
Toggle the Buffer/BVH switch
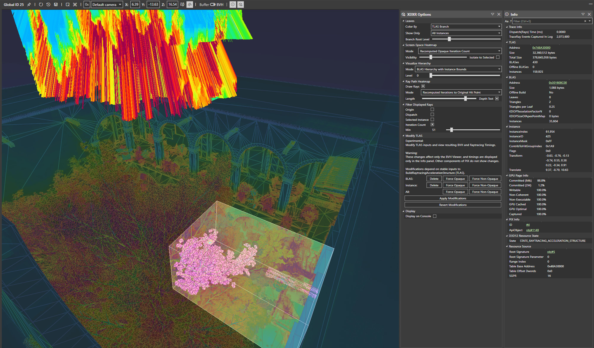coord(213,4)
